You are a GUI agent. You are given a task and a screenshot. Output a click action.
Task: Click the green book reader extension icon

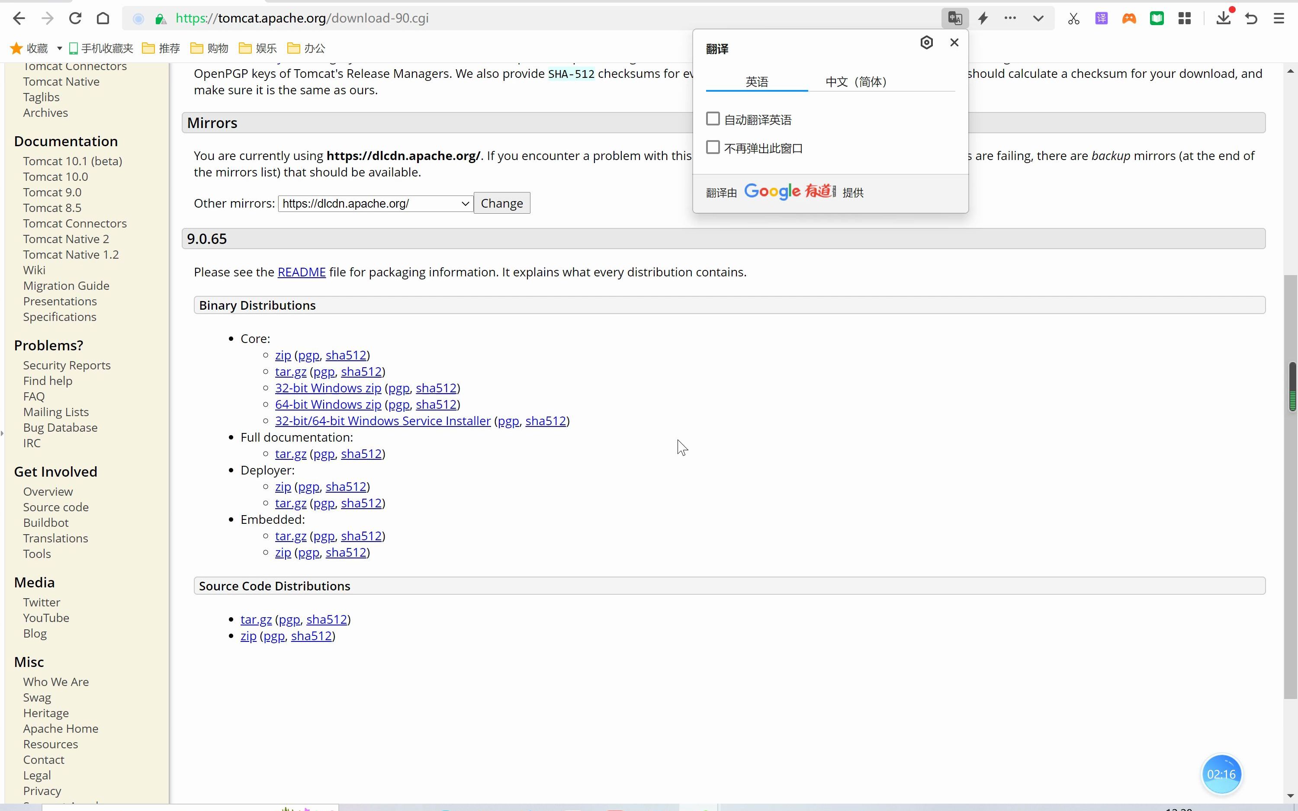point(1157,19)
